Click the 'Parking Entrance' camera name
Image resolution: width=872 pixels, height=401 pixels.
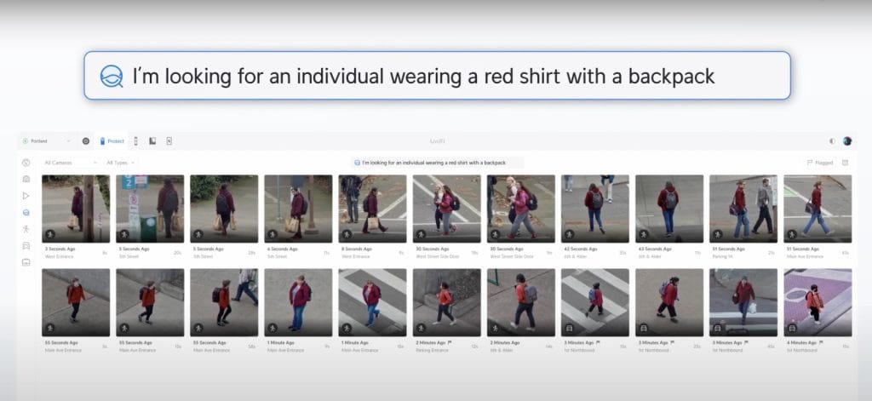point(431,351)
